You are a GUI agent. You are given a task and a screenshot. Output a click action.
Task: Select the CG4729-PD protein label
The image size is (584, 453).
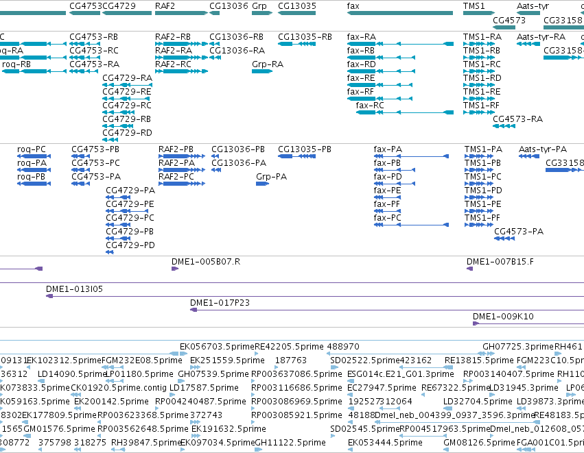click(130, 245)
